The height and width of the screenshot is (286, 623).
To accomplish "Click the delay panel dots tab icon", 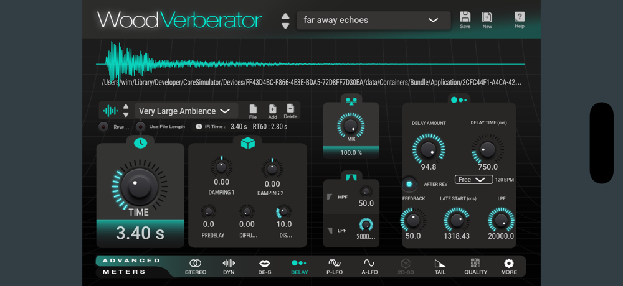I will click(459, 99).
